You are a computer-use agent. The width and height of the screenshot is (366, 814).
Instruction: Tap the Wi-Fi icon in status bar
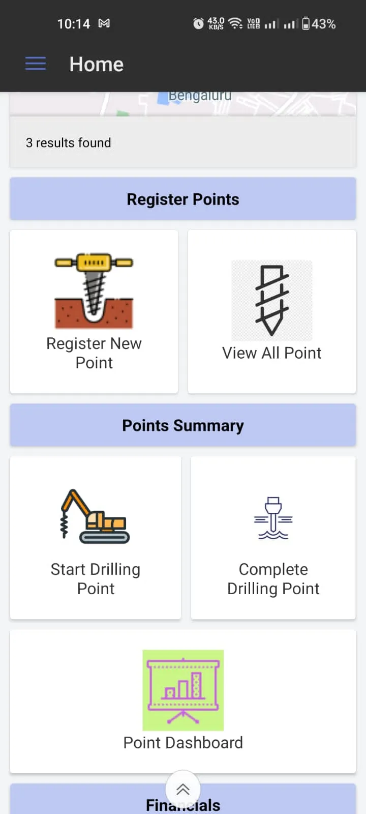tap(235, 23)
